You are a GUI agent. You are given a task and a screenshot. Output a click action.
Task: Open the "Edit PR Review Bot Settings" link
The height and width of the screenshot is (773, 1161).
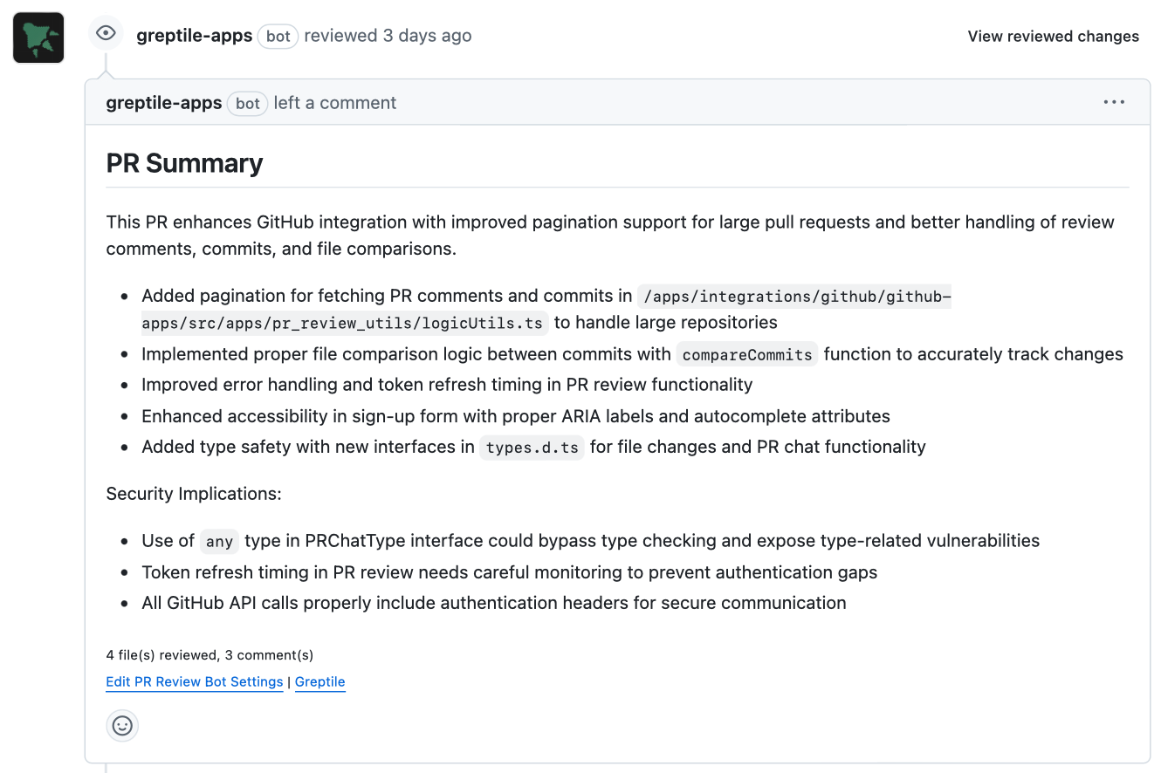click(195, 682)
